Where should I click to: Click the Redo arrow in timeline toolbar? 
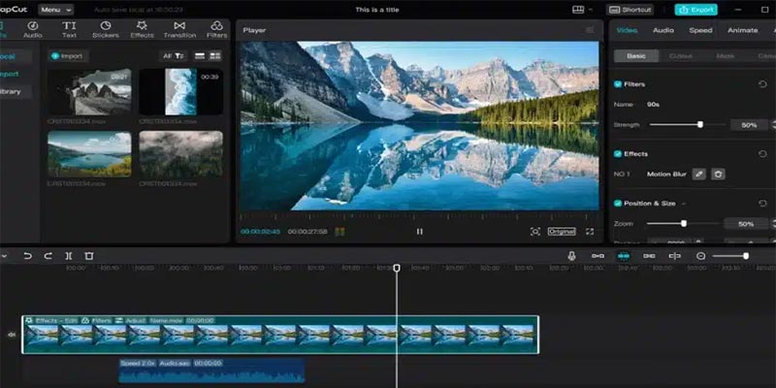point(48,256)
